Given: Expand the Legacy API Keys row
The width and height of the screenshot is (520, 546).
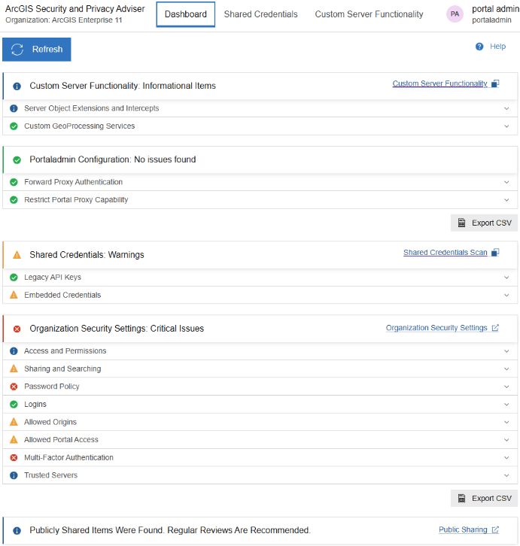Looking at the screenshot, I should tap(260, 278).
